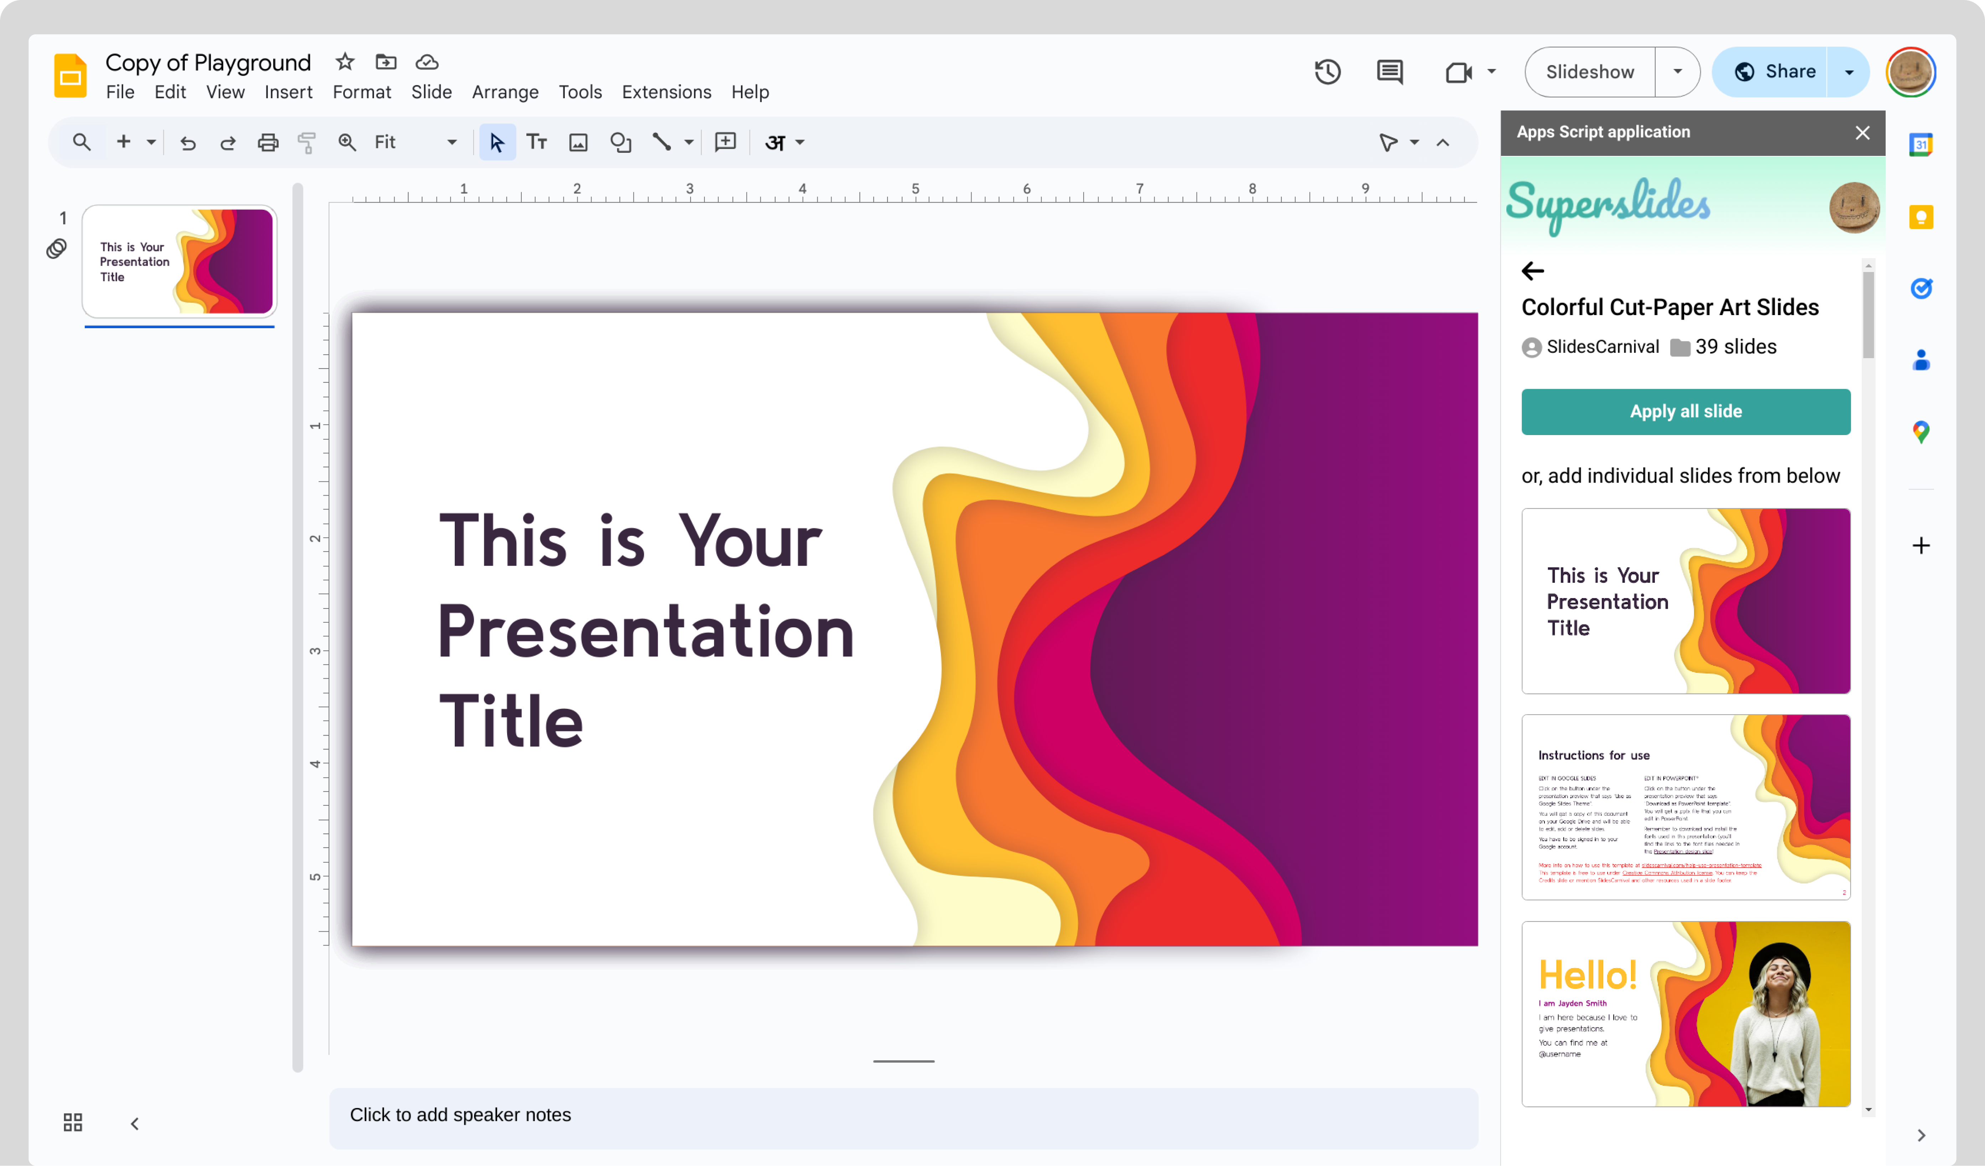This screenshot has height=1166, width=1985.
Task: Insert a text box
Action: click(x=536, y=142)
